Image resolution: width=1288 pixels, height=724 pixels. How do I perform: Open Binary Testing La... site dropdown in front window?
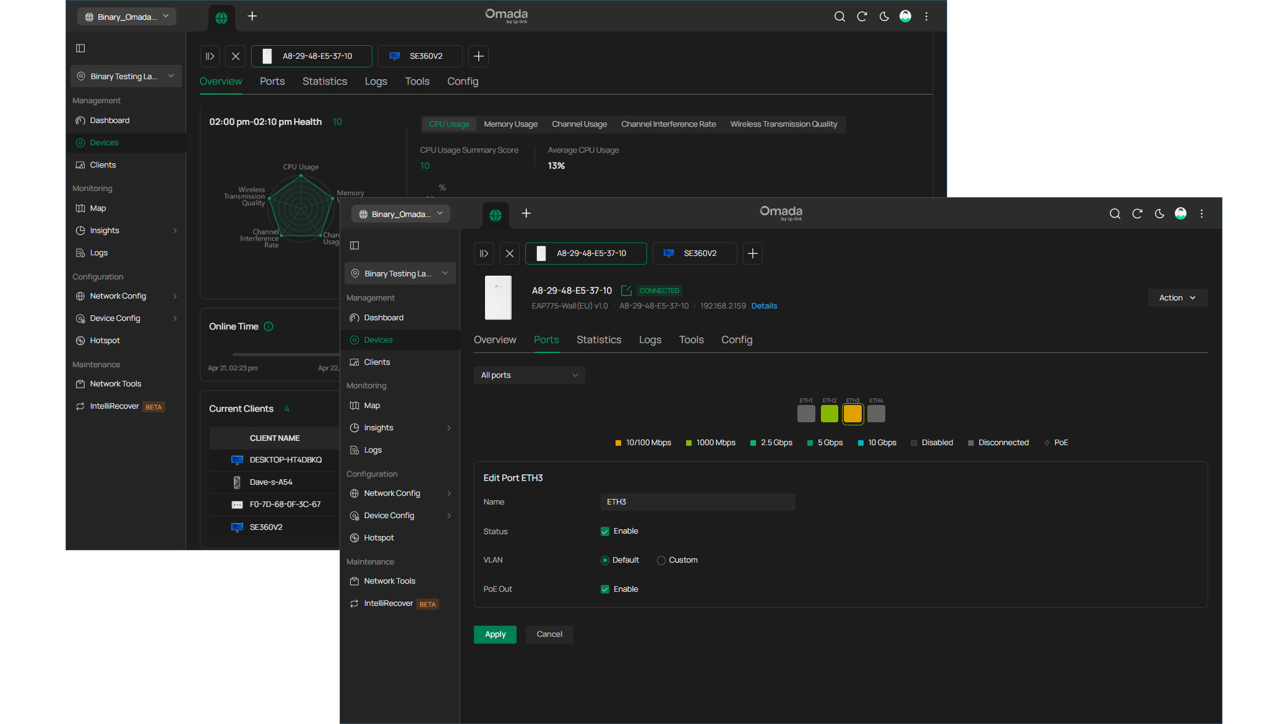(x=400, y=274)
